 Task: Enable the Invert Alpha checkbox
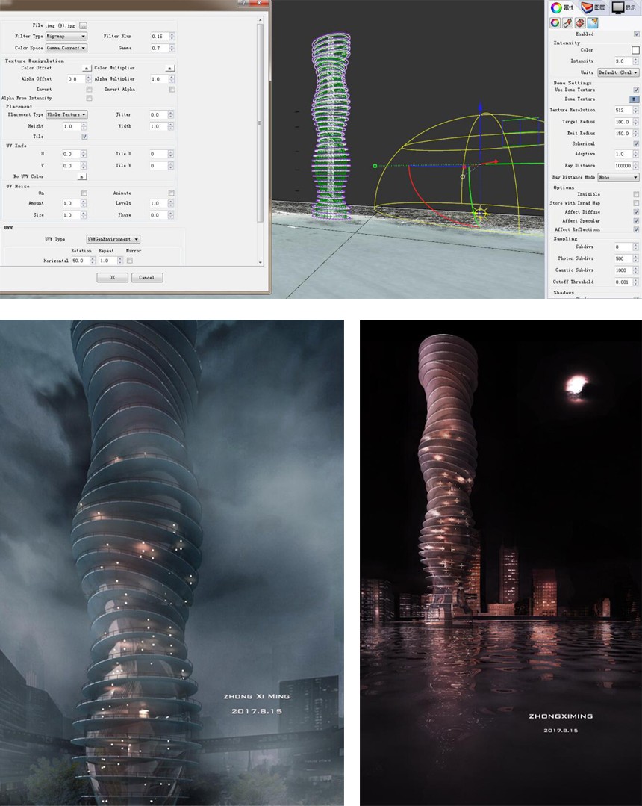point(172,90)
